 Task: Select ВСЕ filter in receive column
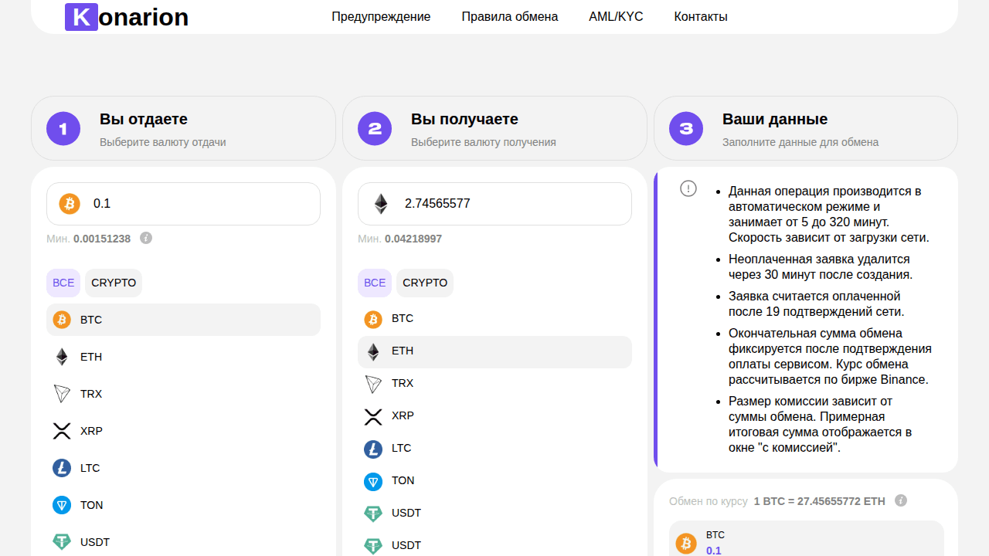point(375,283)
